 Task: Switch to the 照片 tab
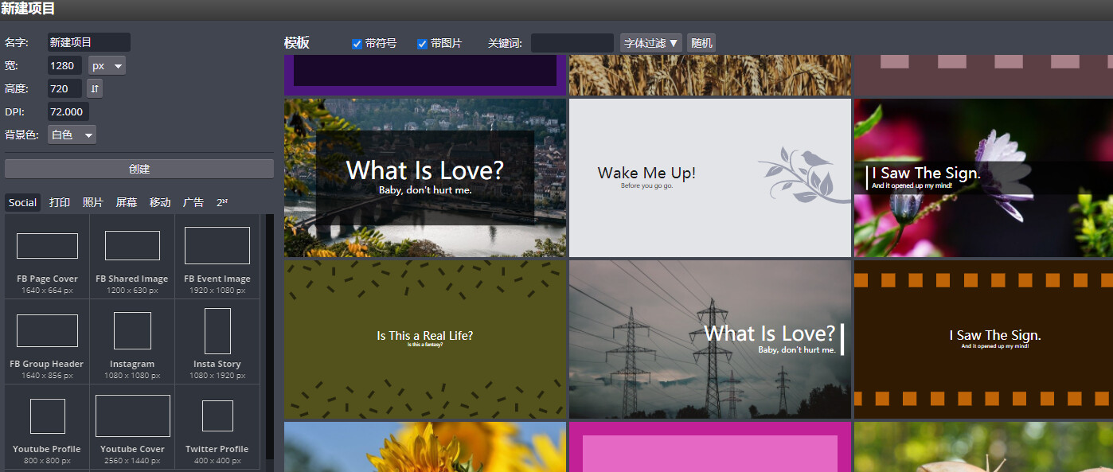pyautogui.click(x=93, y=202)
